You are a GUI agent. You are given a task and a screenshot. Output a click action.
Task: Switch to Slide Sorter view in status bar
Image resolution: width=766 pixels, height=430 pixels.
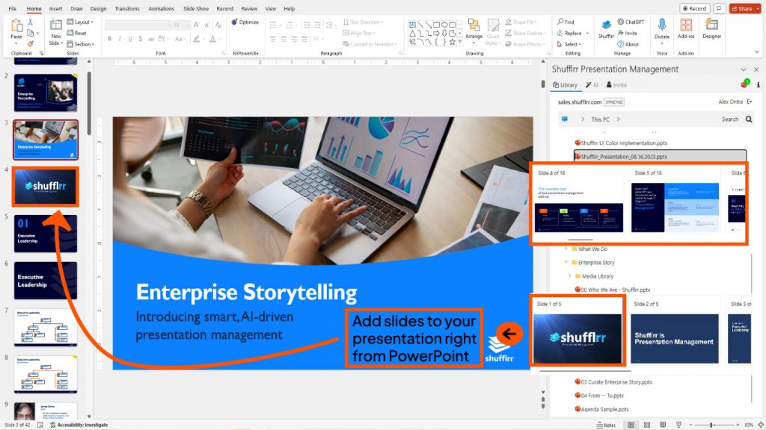point(647,425)
